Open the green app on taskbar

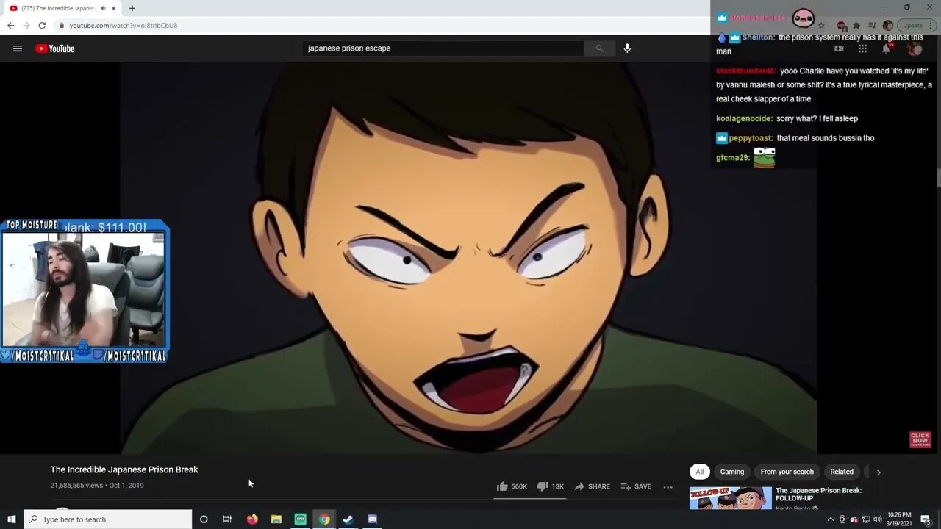(x=300, y=519)
